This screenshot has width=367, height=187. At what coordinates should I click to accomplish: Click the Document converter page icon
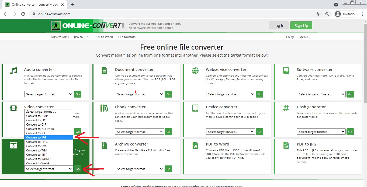pyautogui.click(x=104, y=71)
